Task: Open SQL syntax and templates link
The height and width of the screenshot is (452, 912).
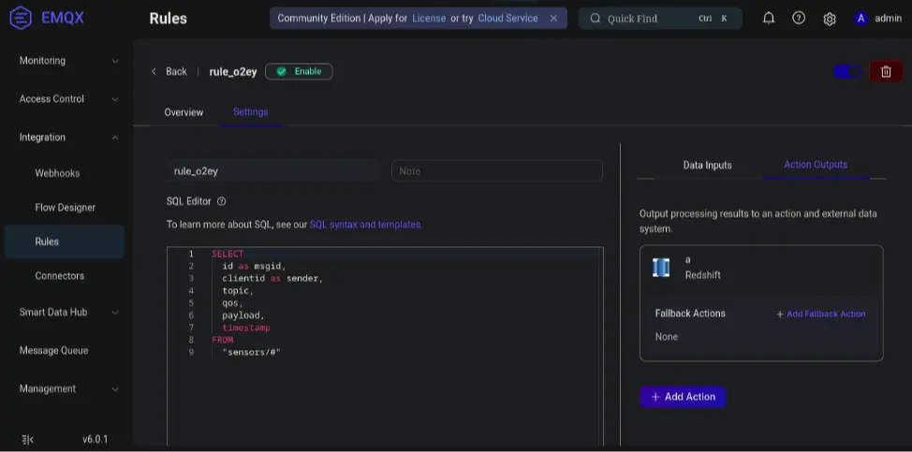Action: click(365, 225)
